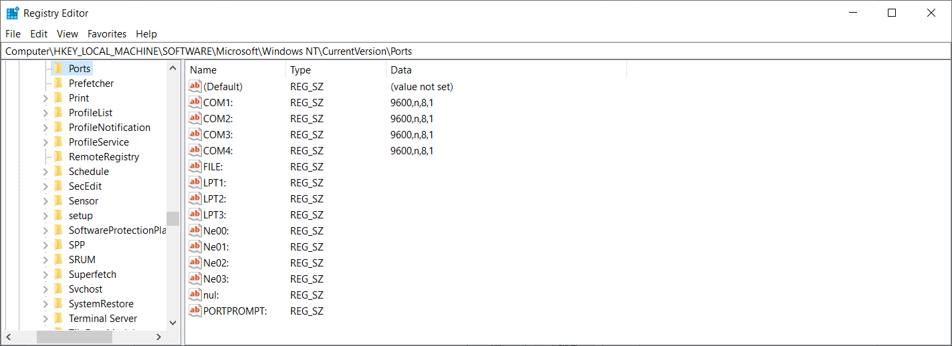This screenshot has height=346, width=952.
Task: Click the COM1: data 9600,n,8,1
Action: point(412,103)
